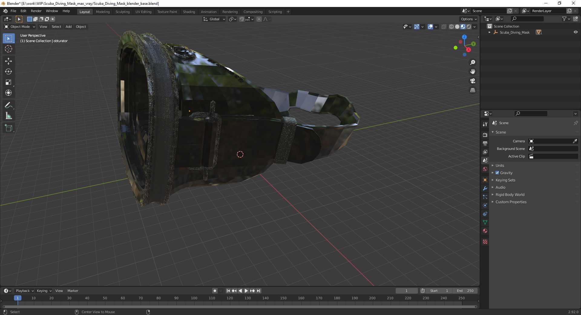581x315 pixels.
Task: Select the Add Cube tool
Action: pos(8,128)
